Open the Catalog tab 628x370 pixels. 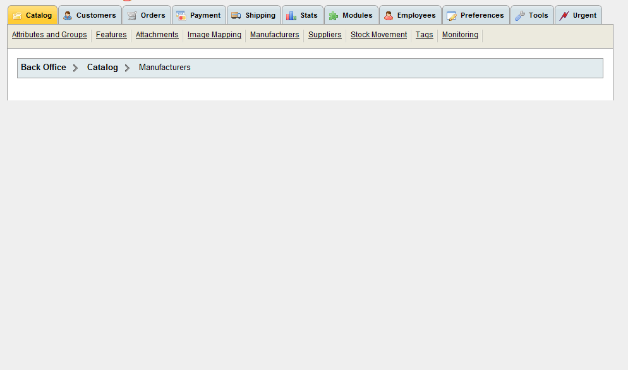32,15
